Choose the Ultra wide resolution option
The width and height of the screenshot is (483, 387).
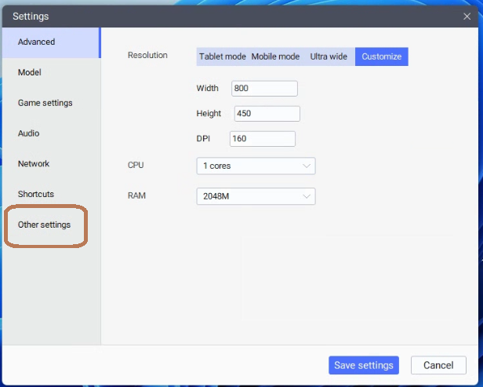click(329, 57)
